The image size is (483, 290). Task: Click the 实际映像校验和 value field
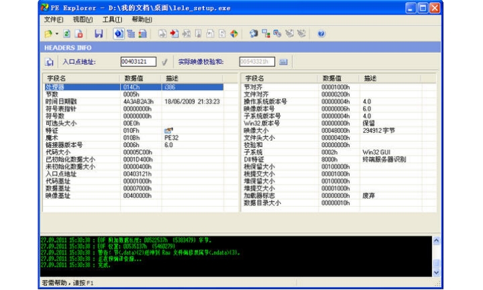pyautogui.click(x=257, y=62)
